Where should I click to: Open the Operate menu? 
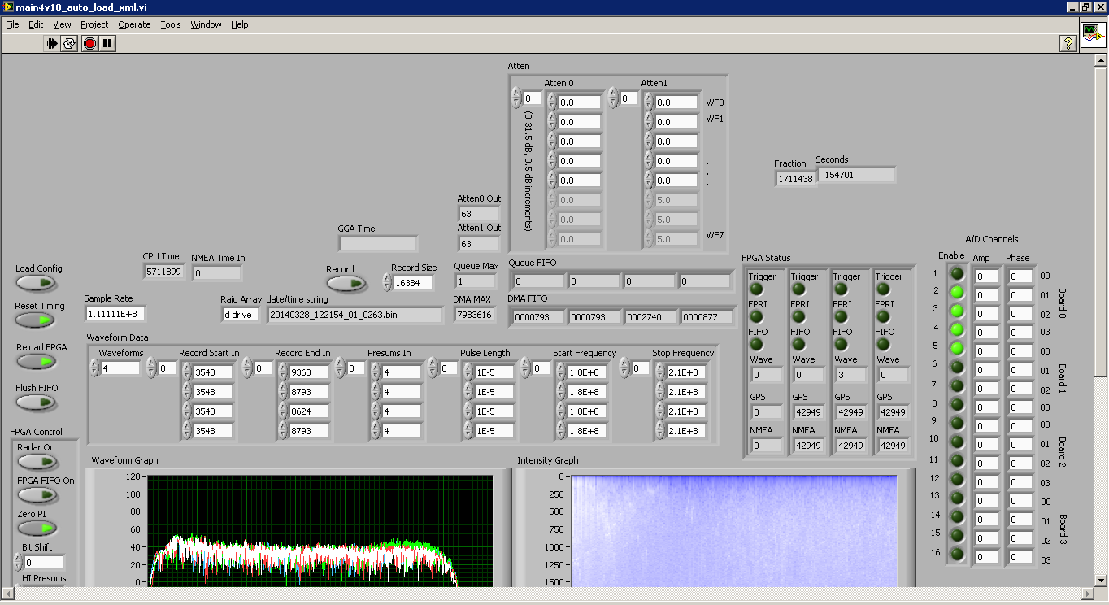134,24
